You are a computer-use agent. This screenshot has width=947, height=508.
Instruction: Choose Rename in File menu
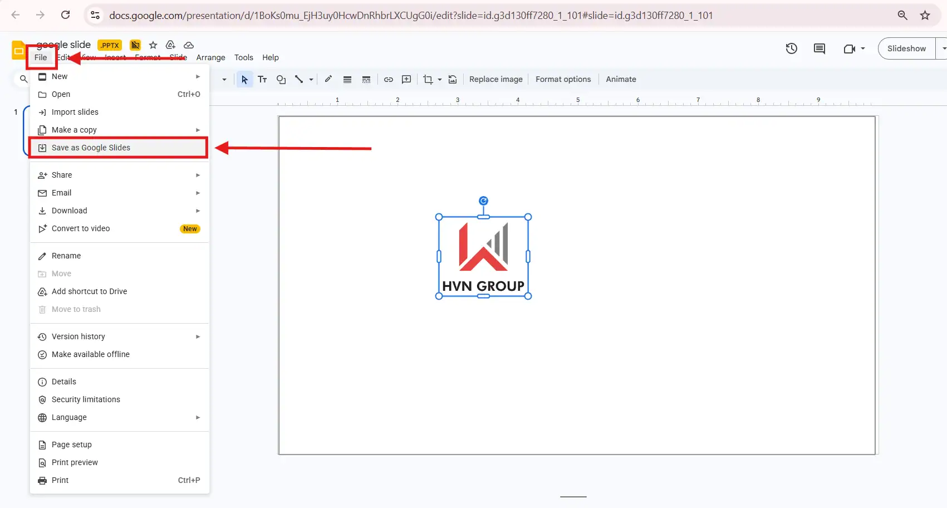point(119,256)
